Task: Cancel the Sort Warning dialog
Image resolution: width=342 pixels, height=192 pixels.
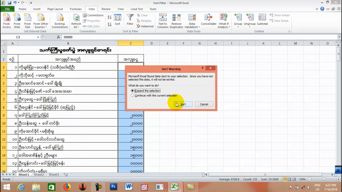Action: pos(204,104)
